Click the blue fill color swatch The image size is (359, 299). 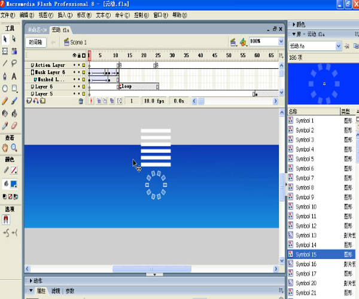[x=13, y=184]
